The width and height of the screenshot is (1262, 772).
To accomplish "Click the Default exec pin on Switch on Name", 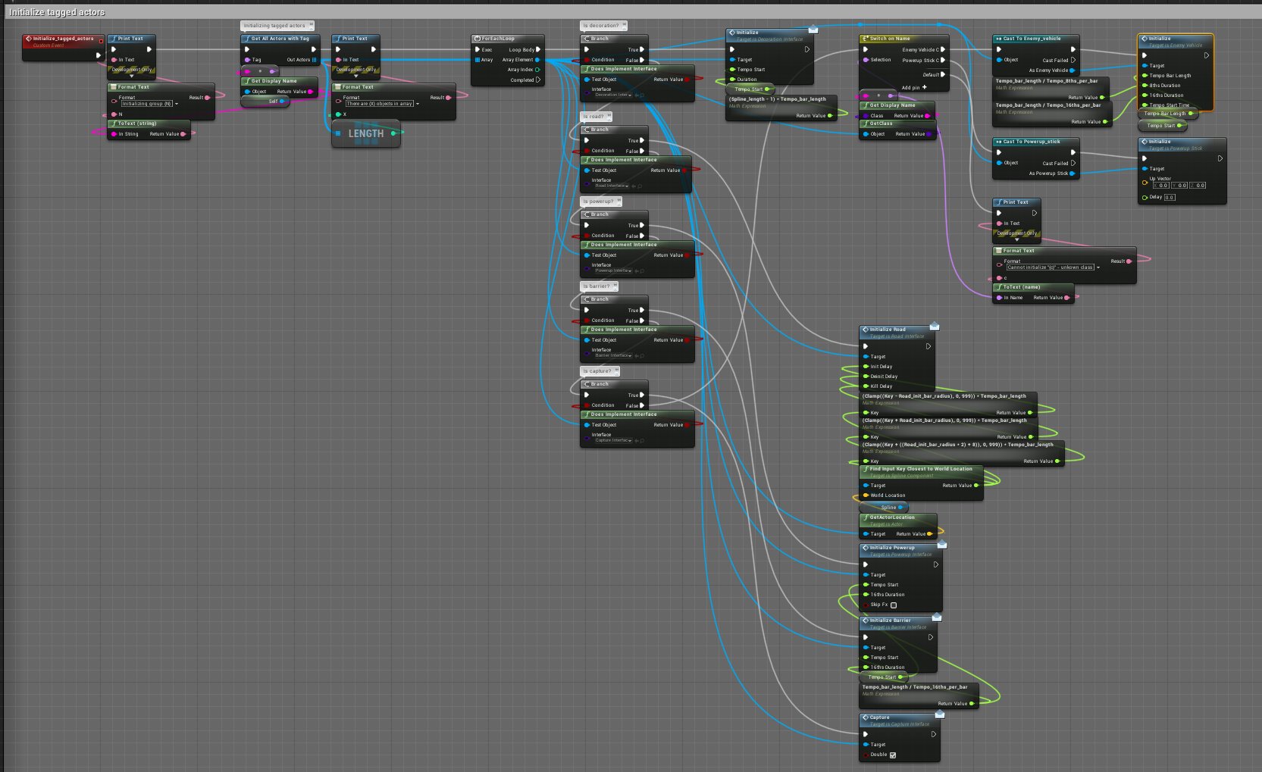I will click(943, 75).
